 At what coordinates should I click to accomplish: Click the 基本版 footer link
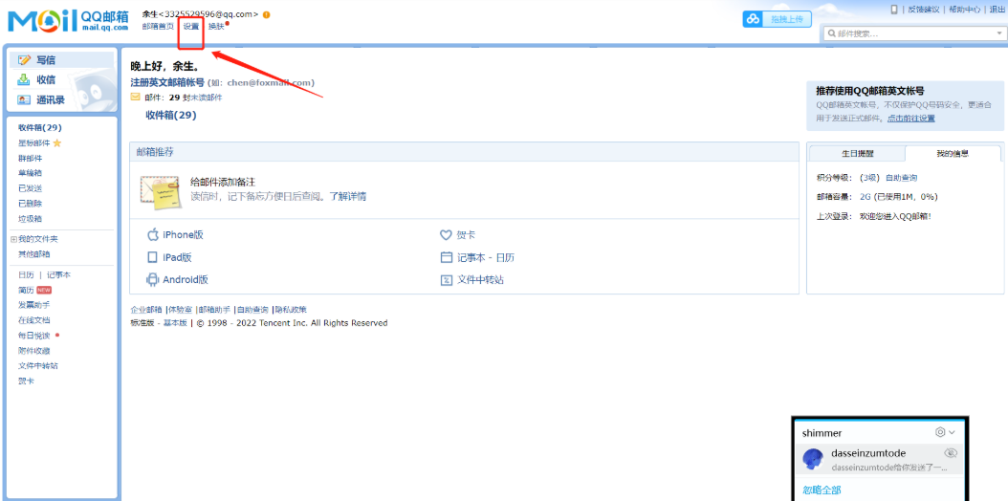point(175,323)
